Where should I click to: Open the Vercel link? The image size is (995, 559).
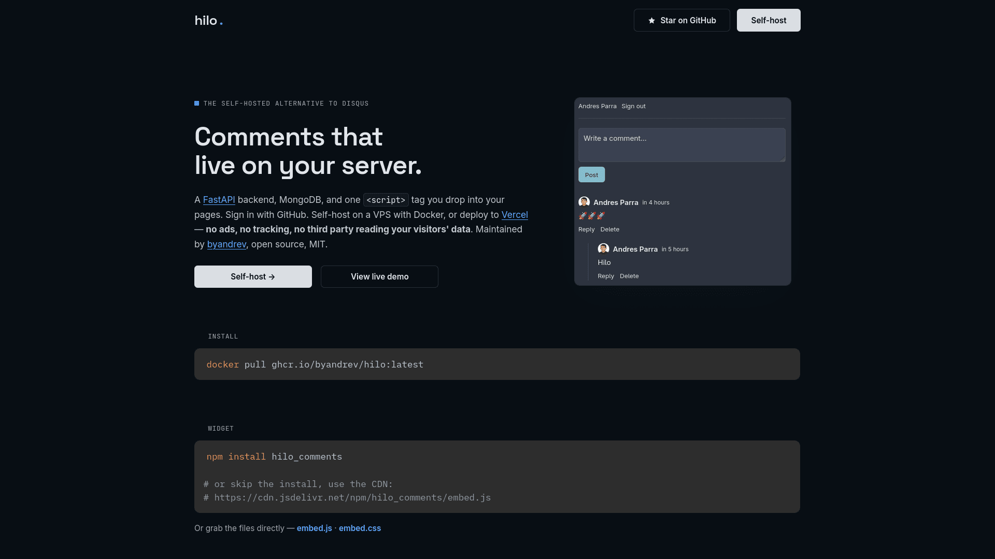515,215
